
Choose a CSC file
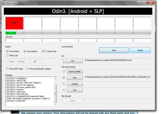point(75,90)
